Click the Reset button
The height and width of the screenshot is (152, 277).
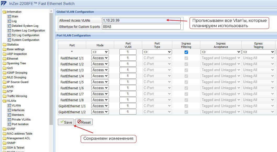(84, 122)
